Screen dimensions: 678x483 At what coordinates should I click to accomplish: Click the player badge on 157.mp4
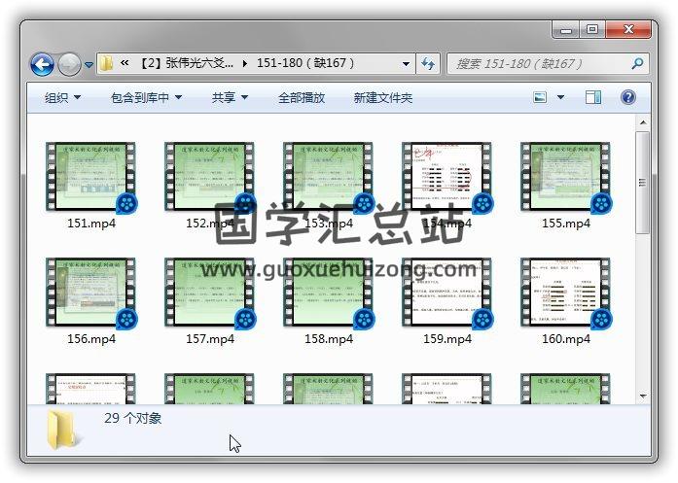pyautogui.click(x=245, y=320)
